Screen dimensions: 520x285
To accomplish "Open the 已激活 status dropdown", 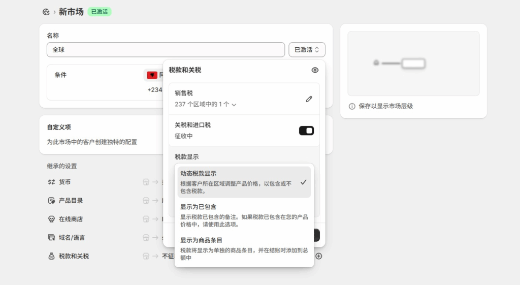I will click(307, 50).
